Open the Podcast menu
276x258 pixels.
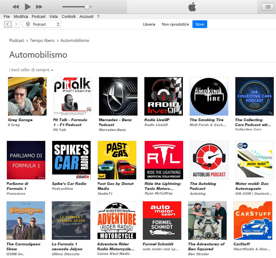click(39, 17)
